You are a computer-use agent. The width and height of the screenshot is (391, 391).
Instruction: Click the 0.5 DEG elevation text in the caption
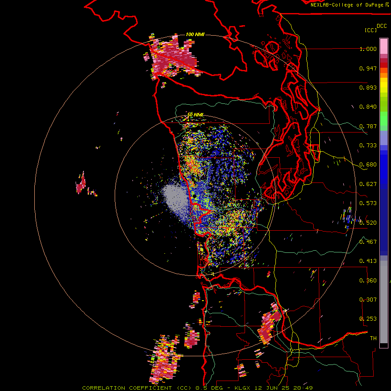(x=209, y=388)
